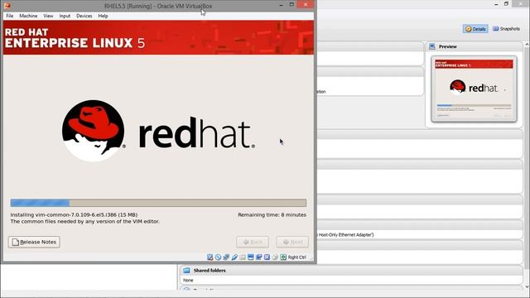Click scrollbar down arrow in VirtualBox Manager
The width and height of the screenshot is (530, 298).
[x=527, y=287]
